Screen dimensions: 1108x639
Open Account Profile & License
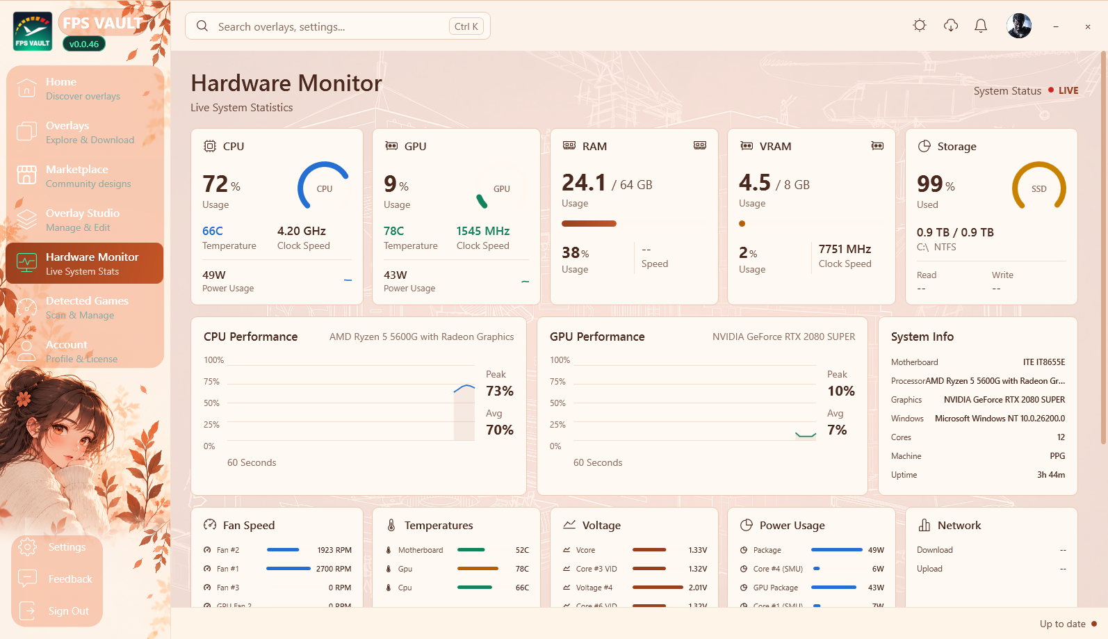coord(85,351)
